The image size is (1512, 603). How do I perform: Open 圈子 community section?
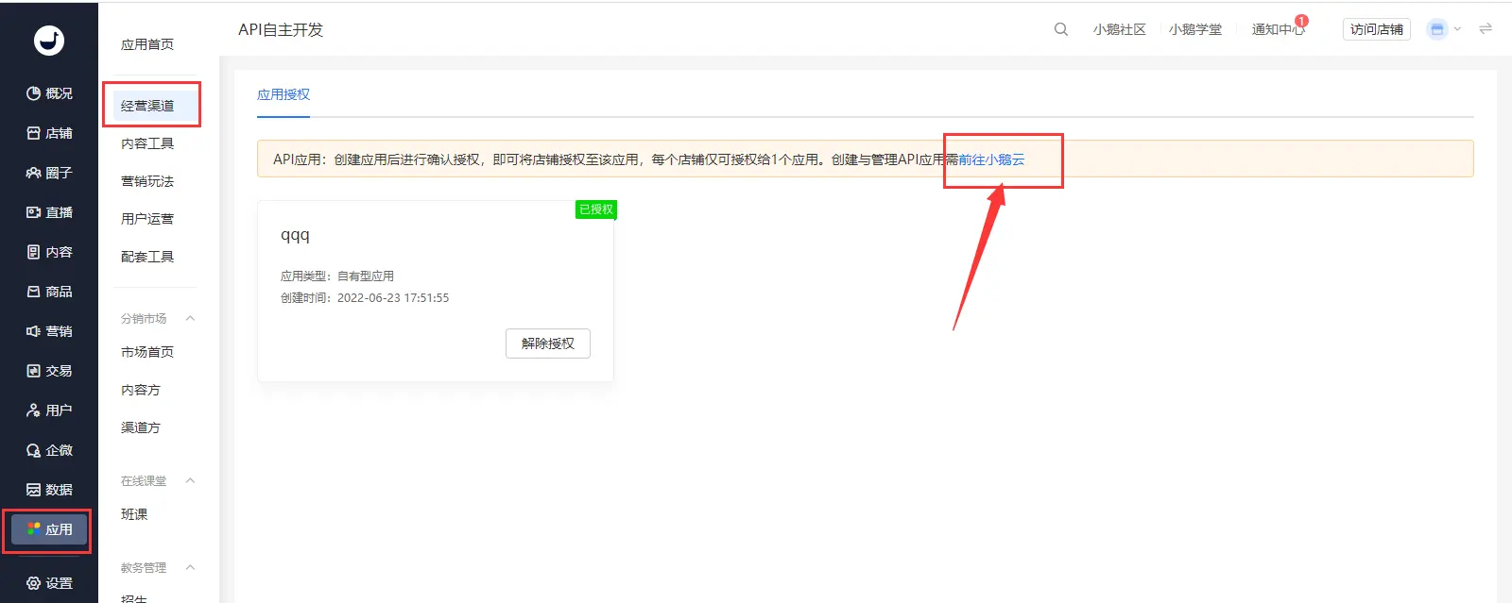click(x=49, y=173)
